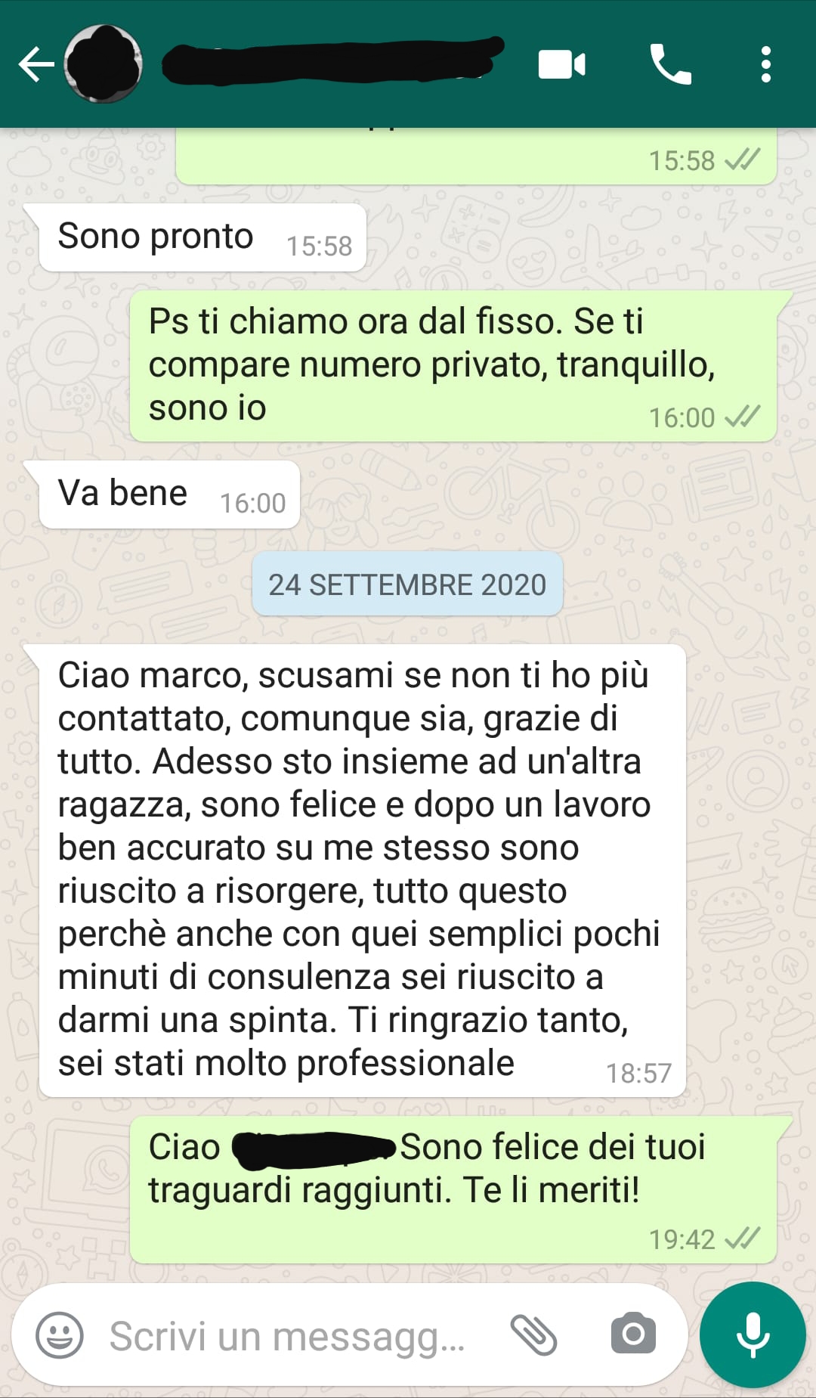816x1398 pixels.
Task: Tap read ticks of the 16:00 message
Action: pyautogui.click(x=742, y=417)
